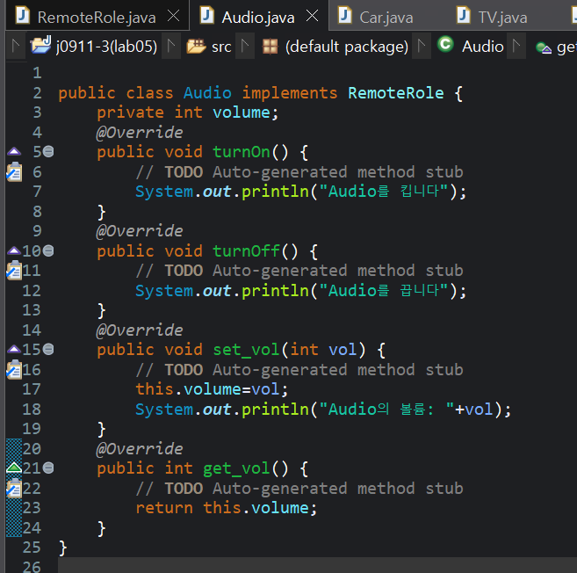Viewport: 577px width, 573px height.
Task: Click line number 25 in the gutter
Action: (32, 548)
